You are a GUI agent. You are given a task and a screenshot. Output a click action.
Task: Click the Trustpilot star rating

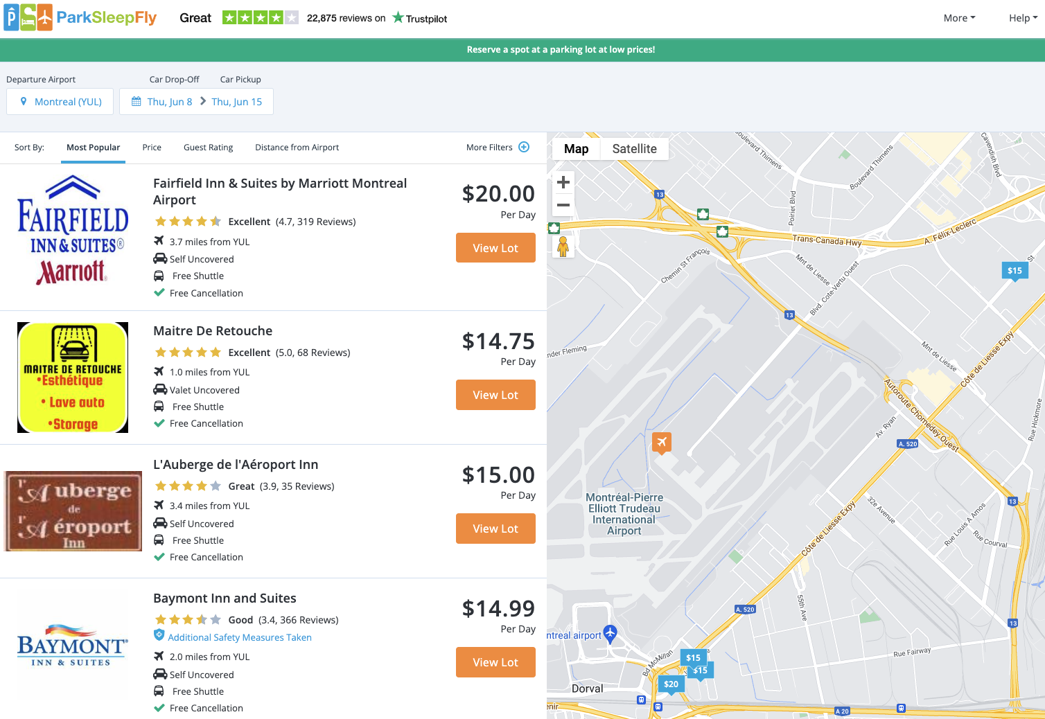(260, 18)
